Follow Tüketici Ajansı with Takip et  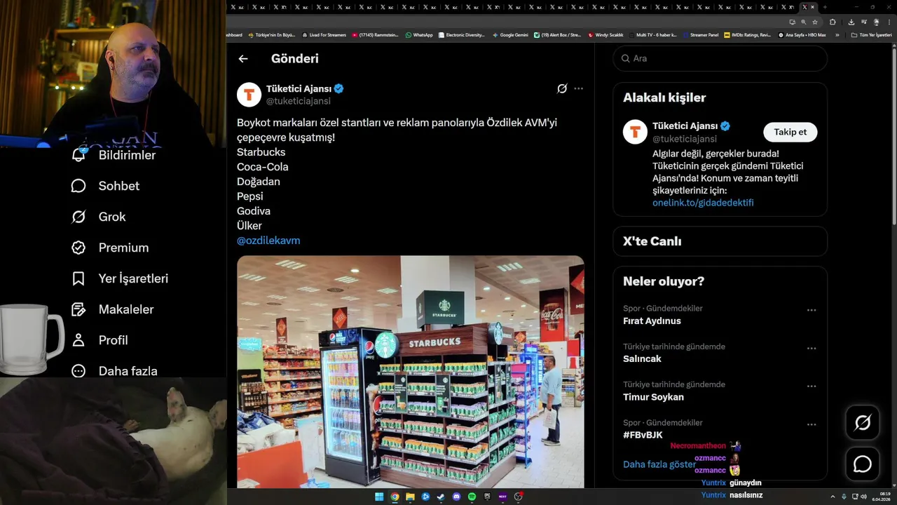click(790, 132)
